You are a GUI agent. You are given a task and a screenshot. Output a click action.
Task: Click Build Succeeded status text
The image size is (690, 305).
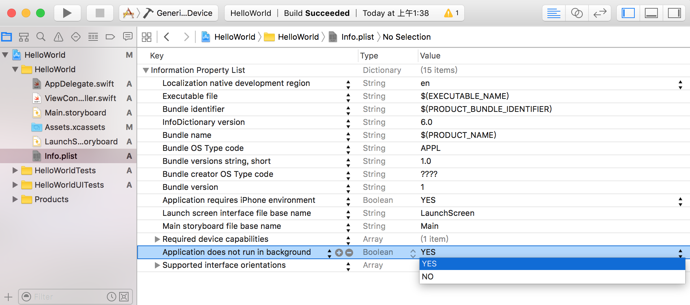click(317, 13)
